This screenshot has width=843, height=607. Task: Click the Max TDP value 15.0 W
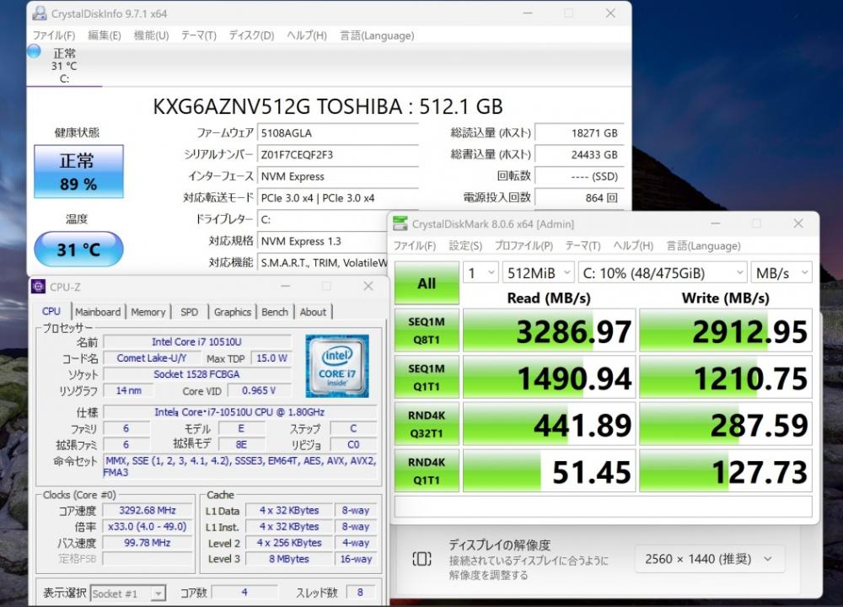point(271,358)
